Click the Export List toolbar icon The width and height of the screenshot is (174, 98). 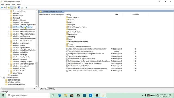pyautogui.click(x=15, y=7)
